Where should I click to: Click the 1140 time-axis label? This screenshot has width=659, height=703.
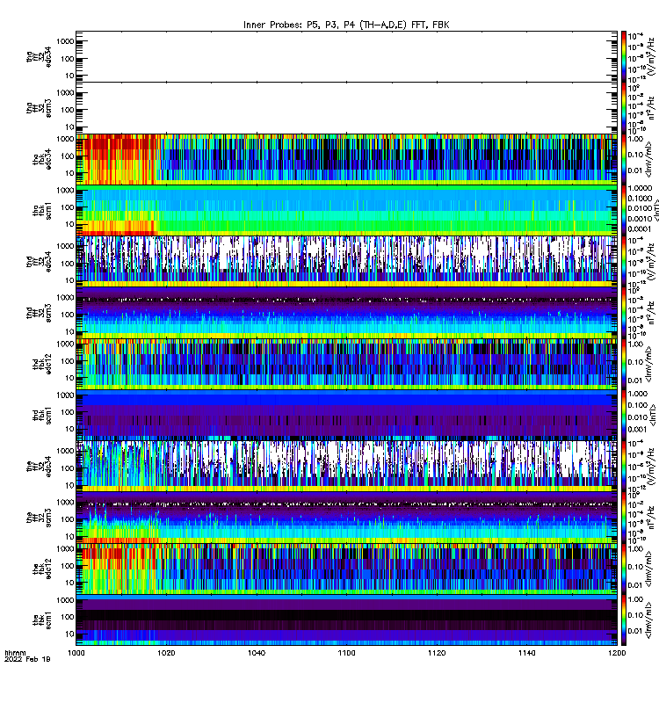(526, 653)
